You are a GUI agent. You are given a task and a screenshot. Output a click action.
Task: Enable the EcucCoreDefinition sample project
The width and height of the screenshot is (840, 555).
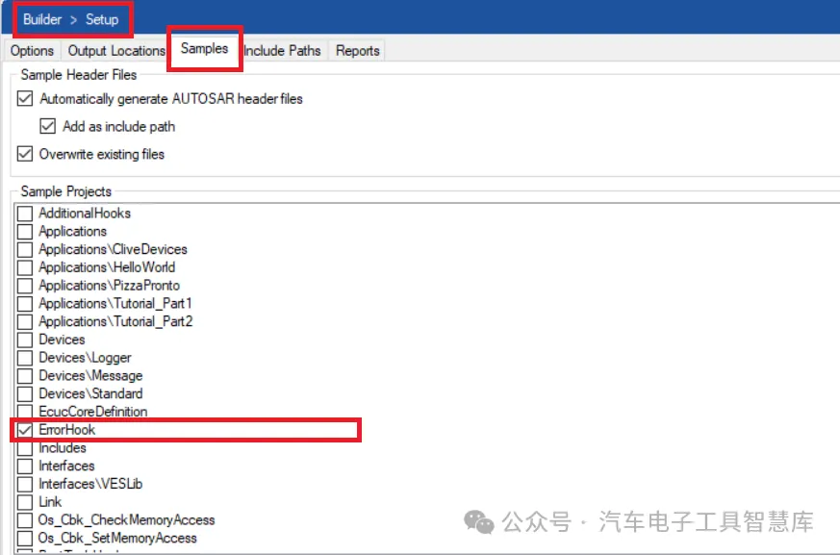(x=24, y=412)
